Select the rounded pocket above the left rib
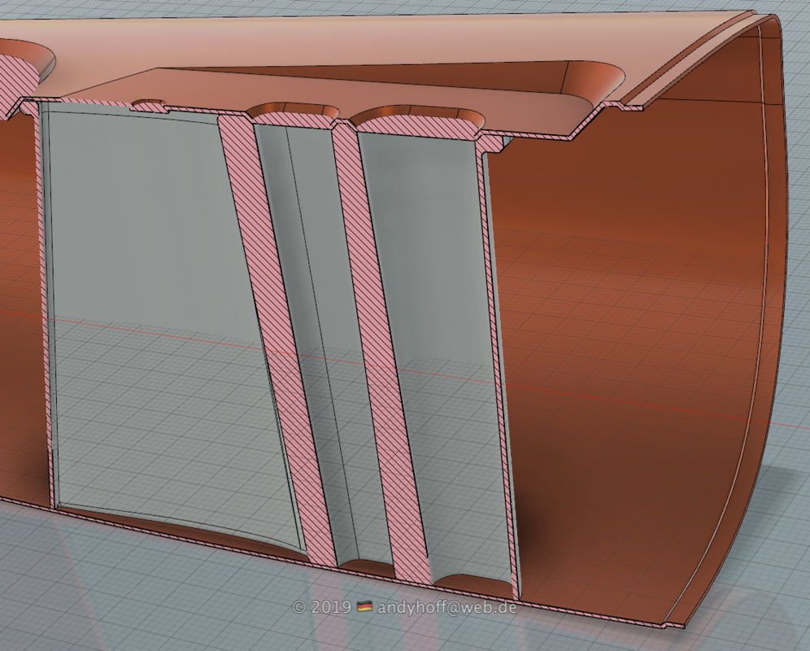Viewport: 810px width, 651px height. click(293, 110)
